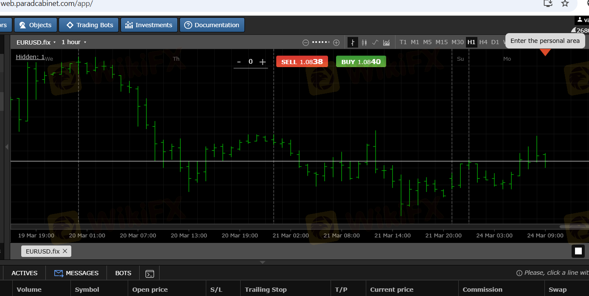Select the M5 timeframe

[427, 42]
